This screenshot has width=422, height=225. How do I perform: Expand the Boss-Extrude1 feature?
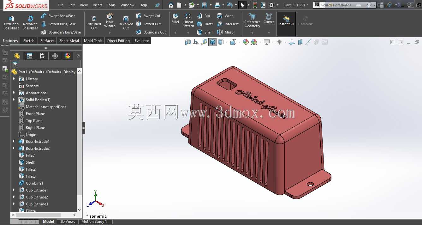[x=14, y=142]
